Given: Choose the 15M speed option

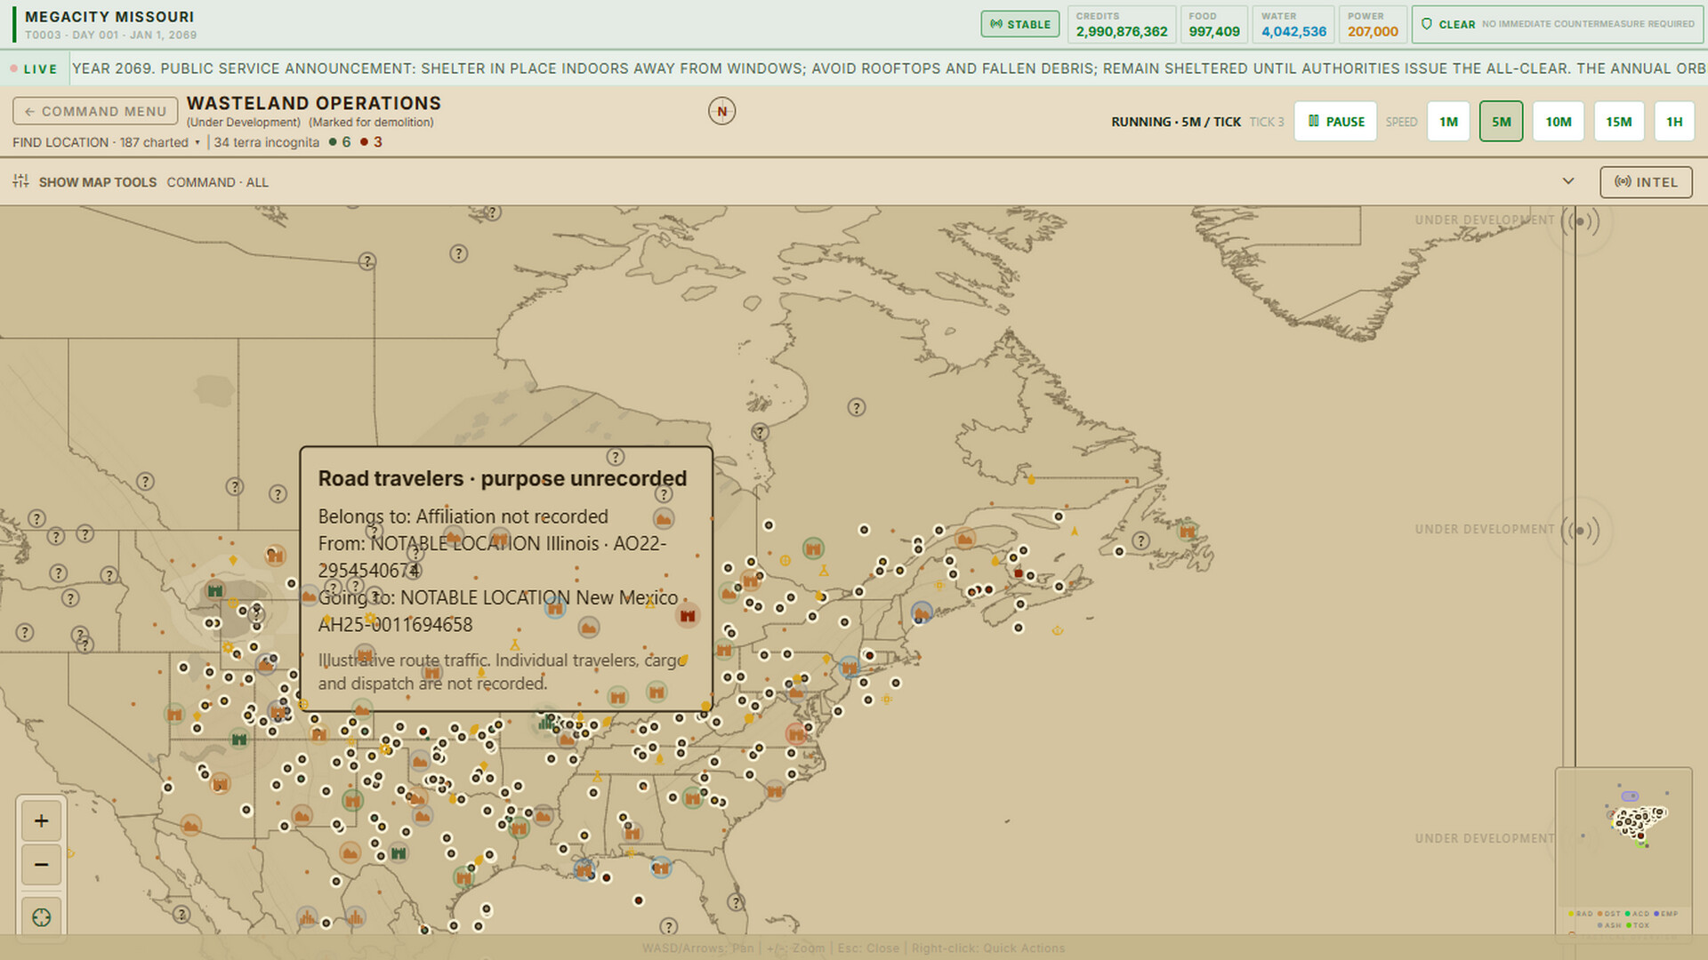Looking at the screenshot, I should click(x=1618, y=122).
